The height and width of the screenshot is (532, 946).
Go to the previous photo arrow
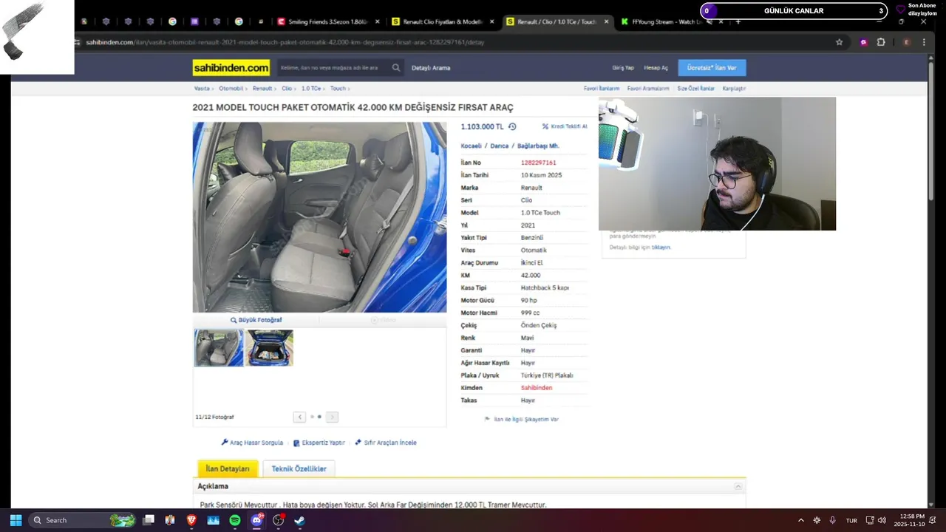click(x=299, y=417)
